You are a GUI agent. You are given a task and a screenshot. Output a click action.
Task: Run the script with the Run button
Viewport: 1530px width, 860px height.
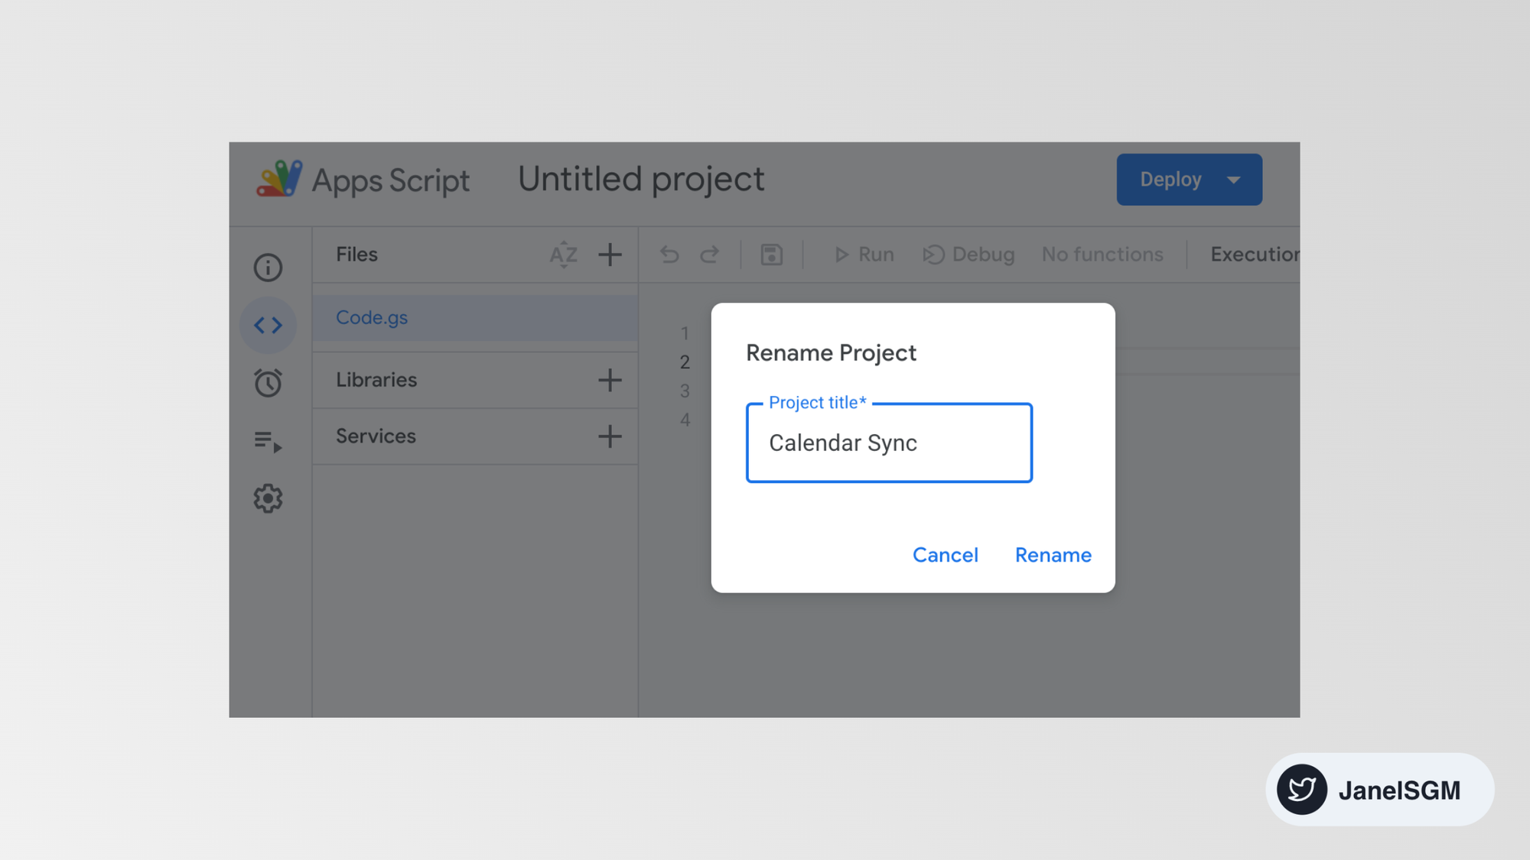click(x=864, y=255)
